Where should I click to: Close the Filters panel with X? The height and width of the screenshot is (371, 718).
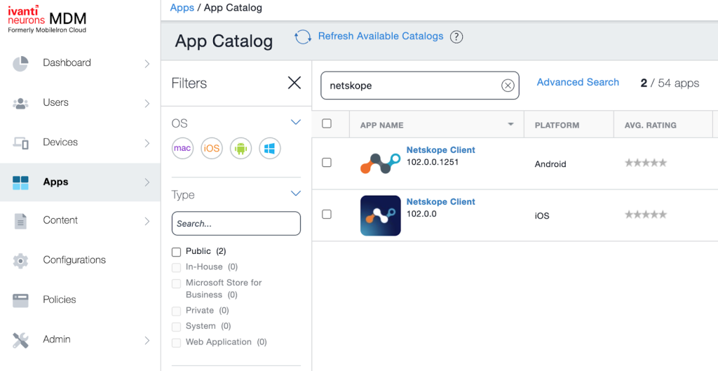[x=294, y=83]
